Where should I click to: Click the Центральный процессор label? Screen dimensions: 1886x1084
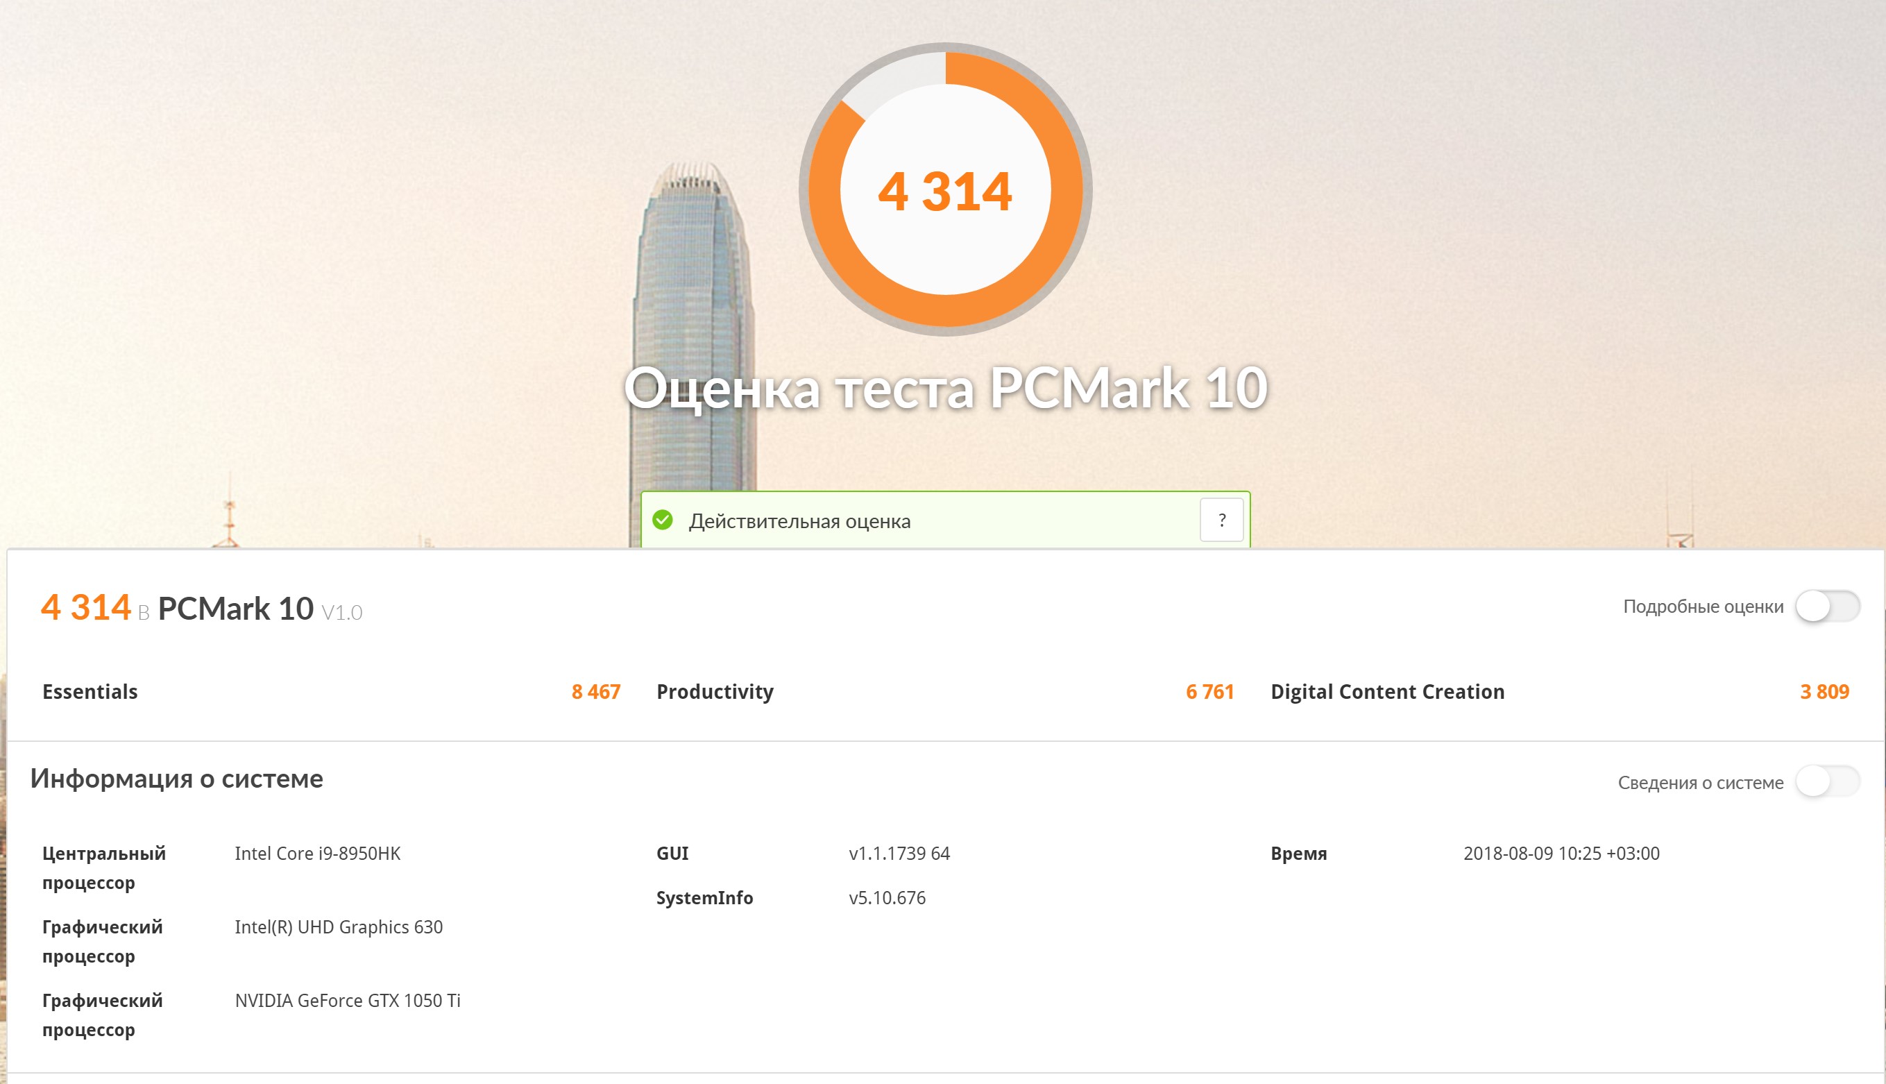pos(104,868)
